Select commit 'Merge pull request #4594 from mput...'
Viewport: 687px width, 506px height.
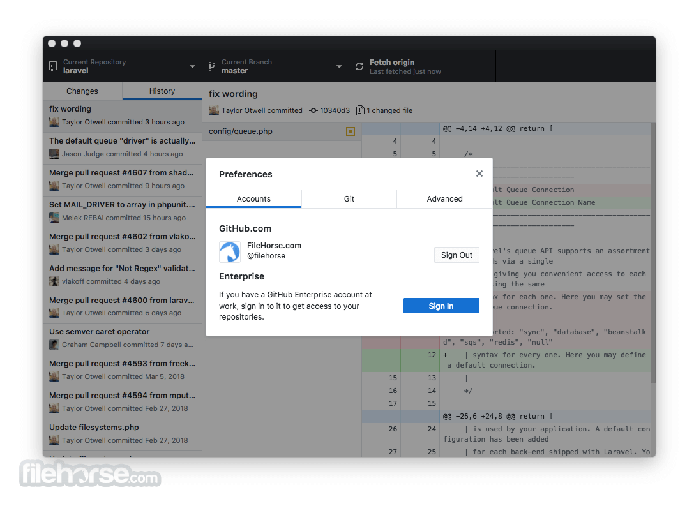[122, 403]
